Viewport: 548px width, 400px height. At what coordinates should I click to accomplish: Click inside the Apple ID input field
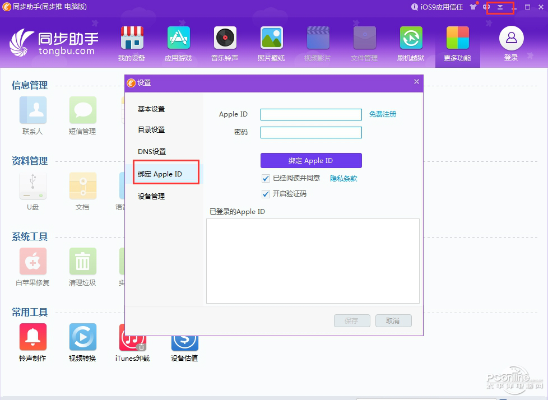[311, 114]
